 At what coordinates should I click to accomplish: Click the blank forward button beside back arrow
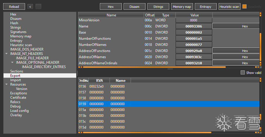tap(38, 7)
